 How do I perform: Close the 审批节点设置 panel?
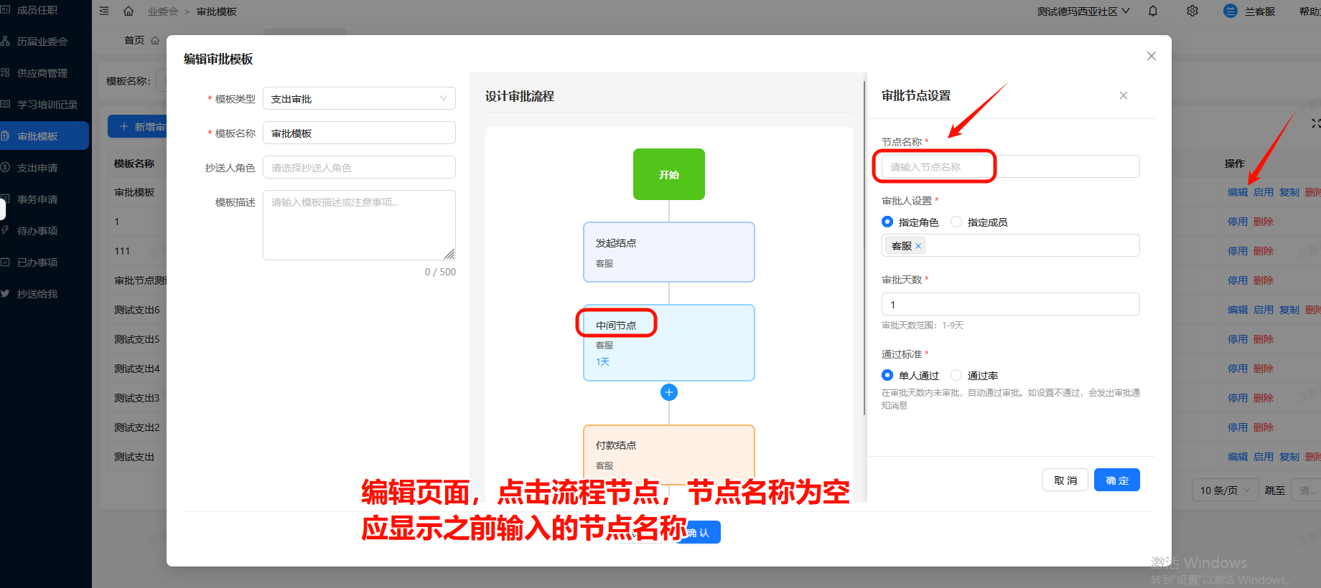pos(1124,95)
